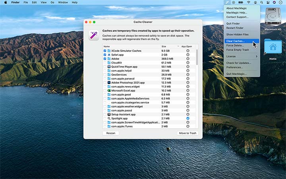The height and width of the screenshot is (179, 286).
Task: Open the Home folder on desktop
Action: (x=272, y=47)
